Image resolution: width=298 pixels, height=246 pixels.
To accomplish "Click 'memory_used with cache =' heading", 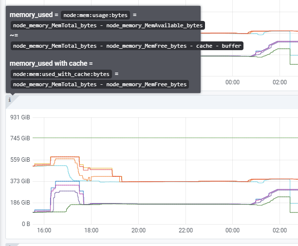I will [x=51, y=63].
